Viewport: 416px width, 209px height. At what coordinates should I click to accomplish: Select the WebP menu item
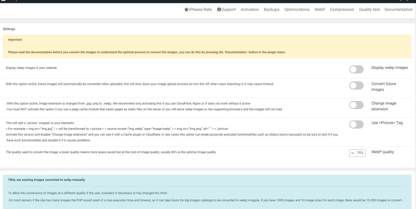coord(320,10)
